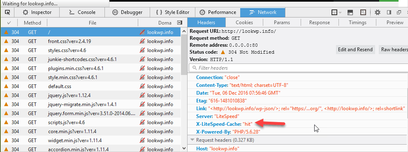Click the Etag value "616-1481010838"
The width and height of the screenshot is (408, 152).
point(227,101)
